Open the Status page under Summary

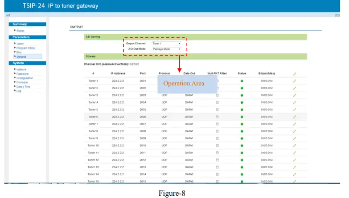pyautogui.click(x=20, y=31)
